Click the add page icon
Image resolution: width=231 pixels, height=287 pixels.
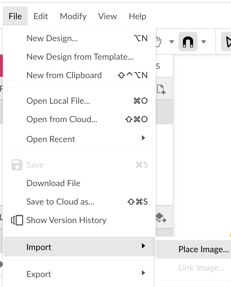coord(161,89)
